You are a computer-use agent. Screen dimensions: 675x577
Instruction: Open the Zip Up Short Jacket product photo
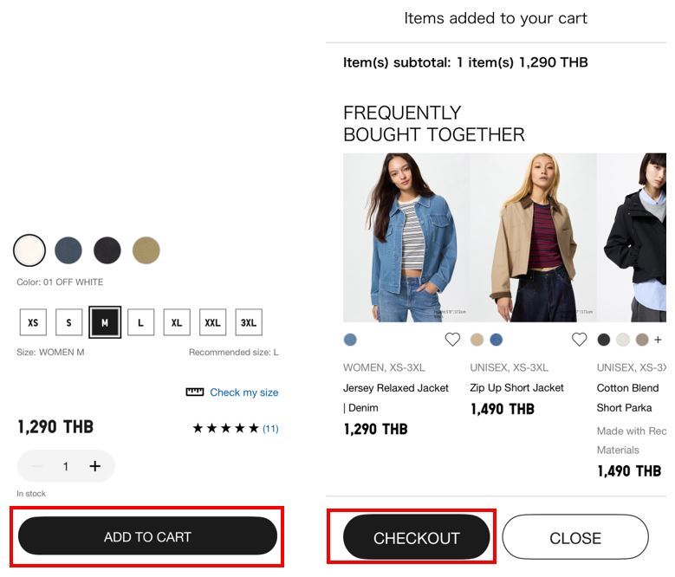(533, 237)
